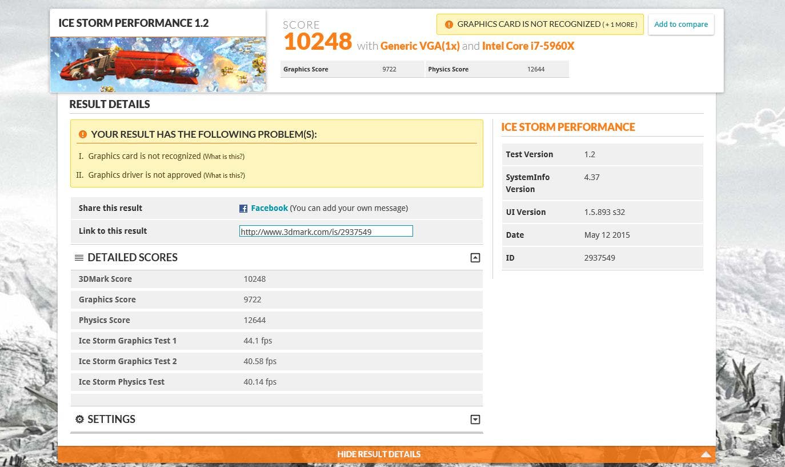Click the Share this result label
The height and width of the screenshot is (467, 785).
point(110,208)
